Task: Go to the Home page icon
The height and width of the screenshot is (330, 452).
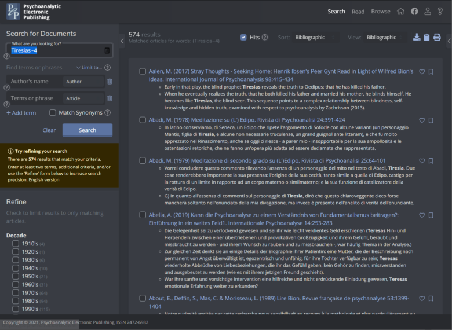Action: pos(400,11)
